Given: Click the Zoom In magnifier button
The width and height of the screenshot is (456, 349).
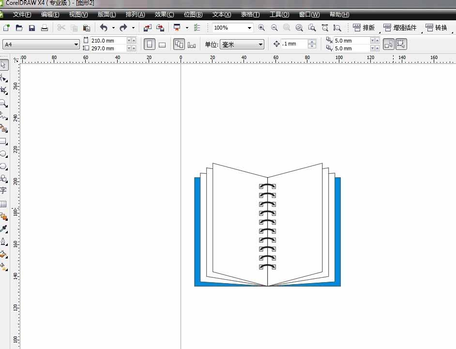Looking at the screenshot, I should [x=262, y=28].
